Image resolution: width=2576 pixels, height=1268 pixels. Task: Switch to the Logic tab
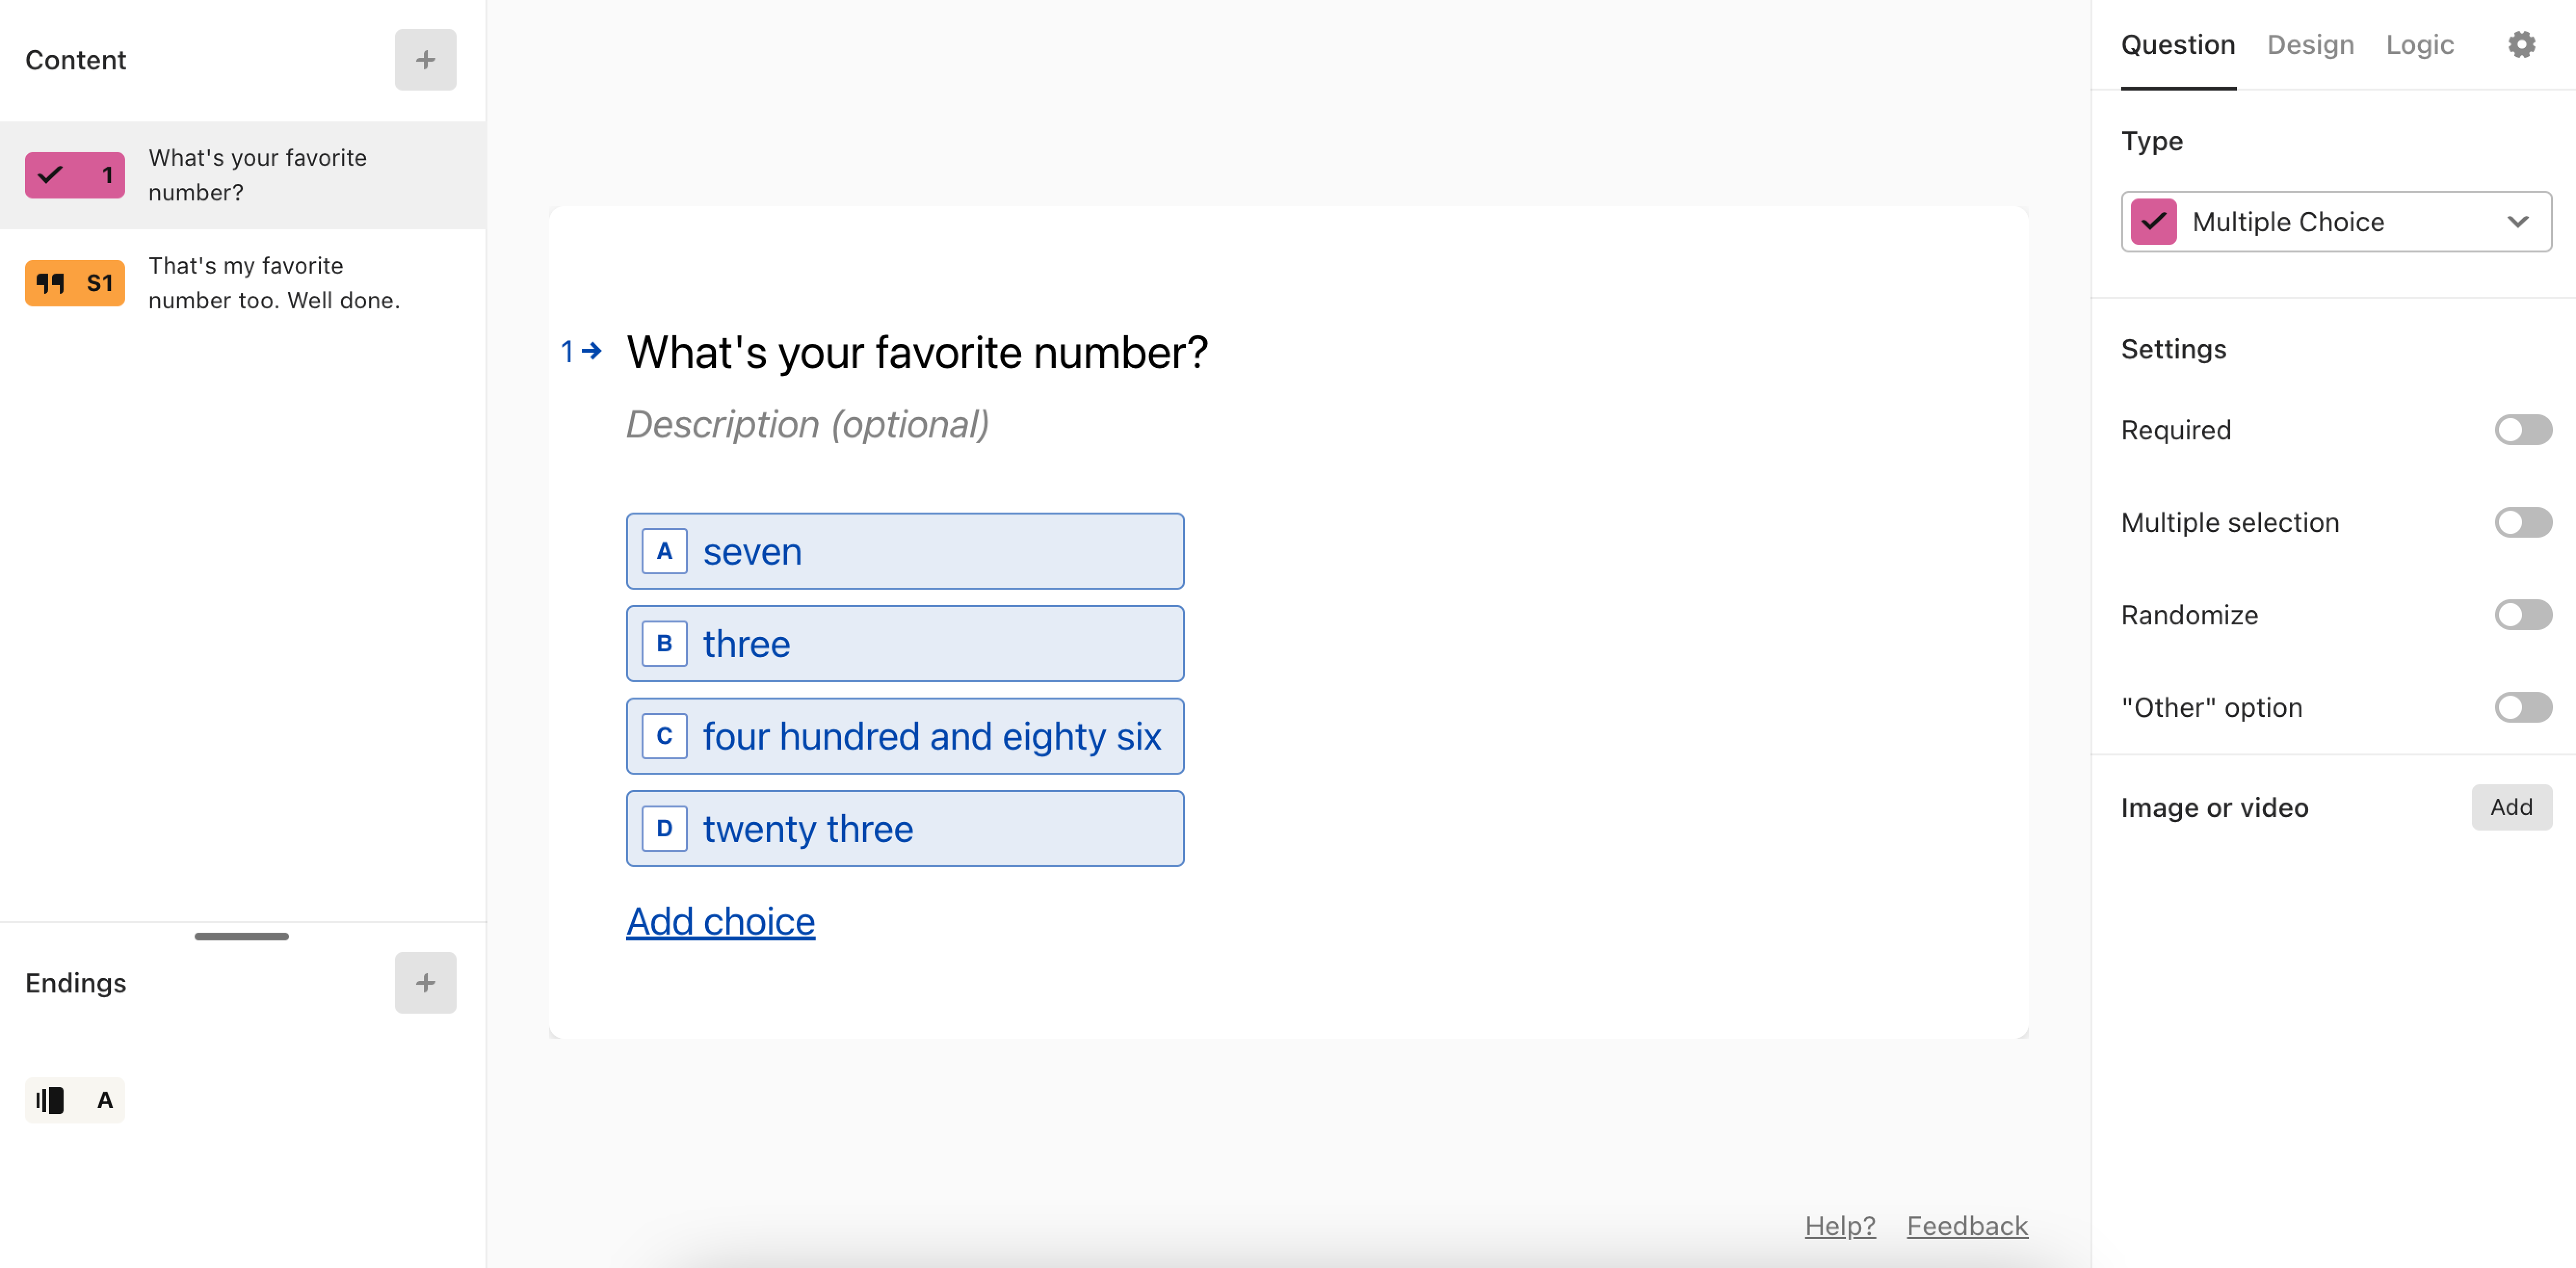(x=2419, y=45)
